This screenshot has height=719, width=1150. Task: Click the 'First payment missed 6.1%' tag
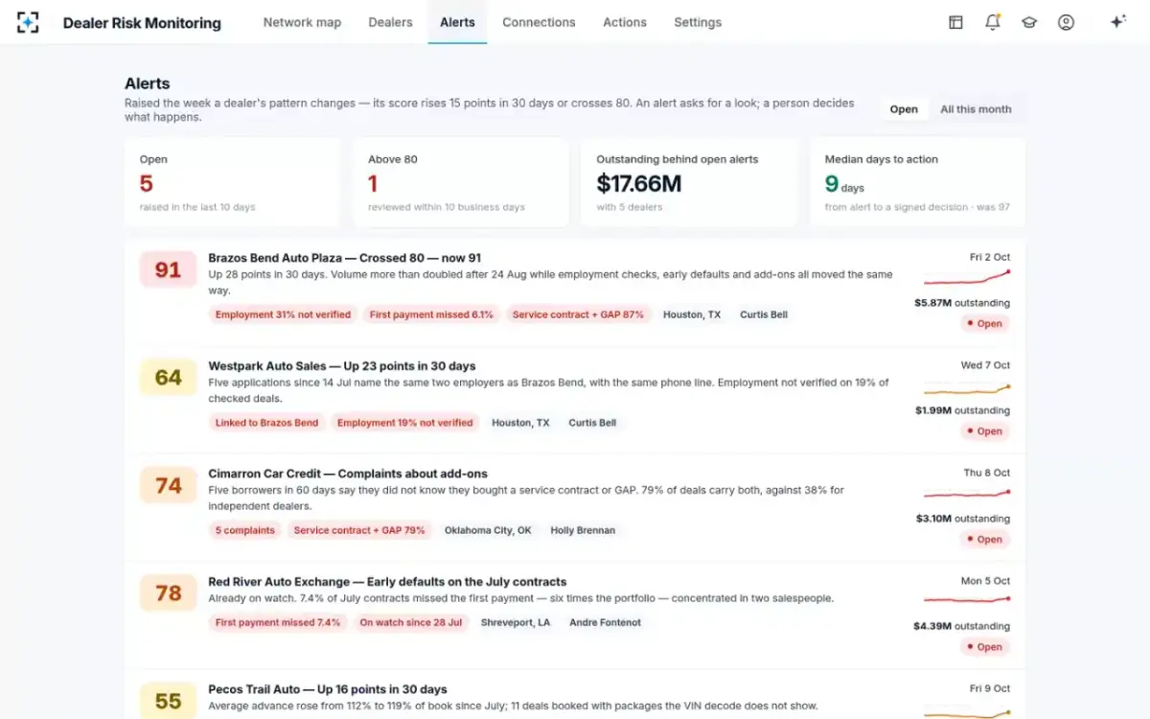pyautogui.click(x=431, y=314)
